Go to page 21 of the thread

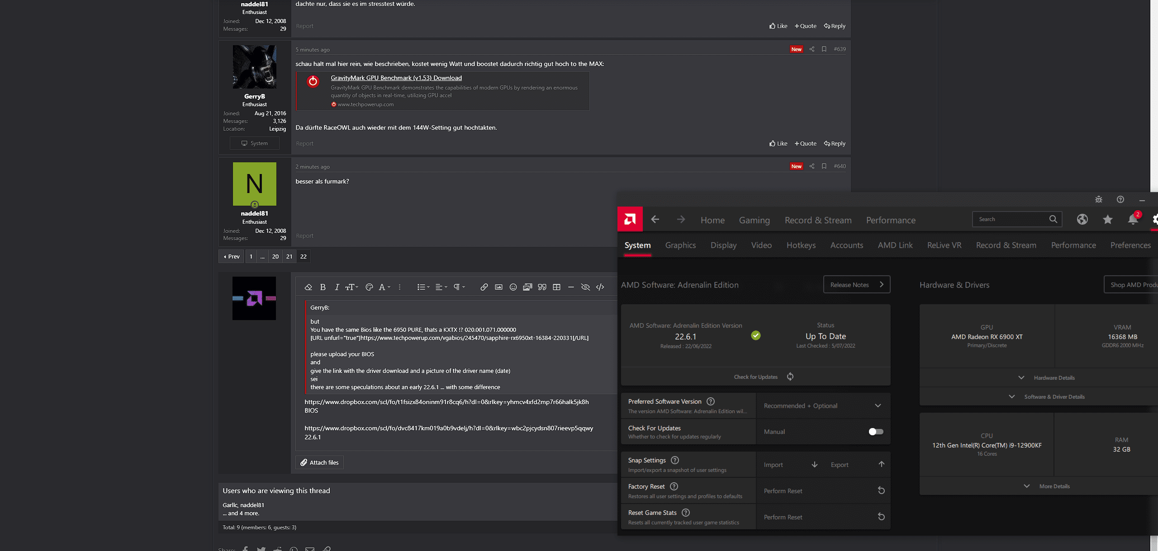click(289, 256)
